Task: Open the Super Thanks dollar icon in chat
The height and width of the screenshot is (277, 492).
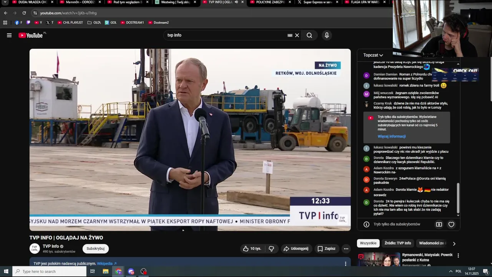Action: pyautogui.click(x=439, y=224)
